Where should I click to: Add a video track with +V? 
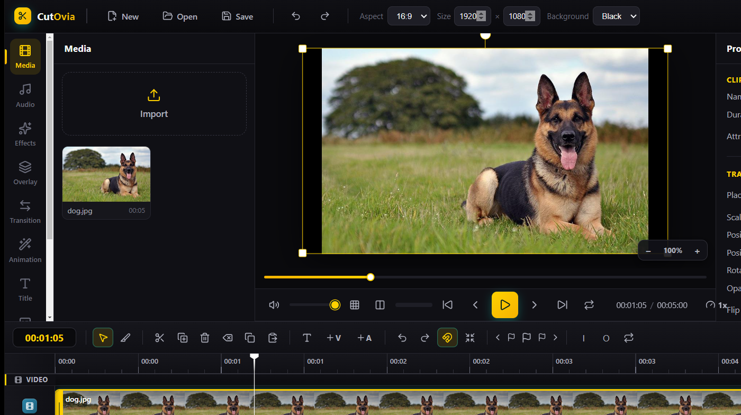coord(333,338)
